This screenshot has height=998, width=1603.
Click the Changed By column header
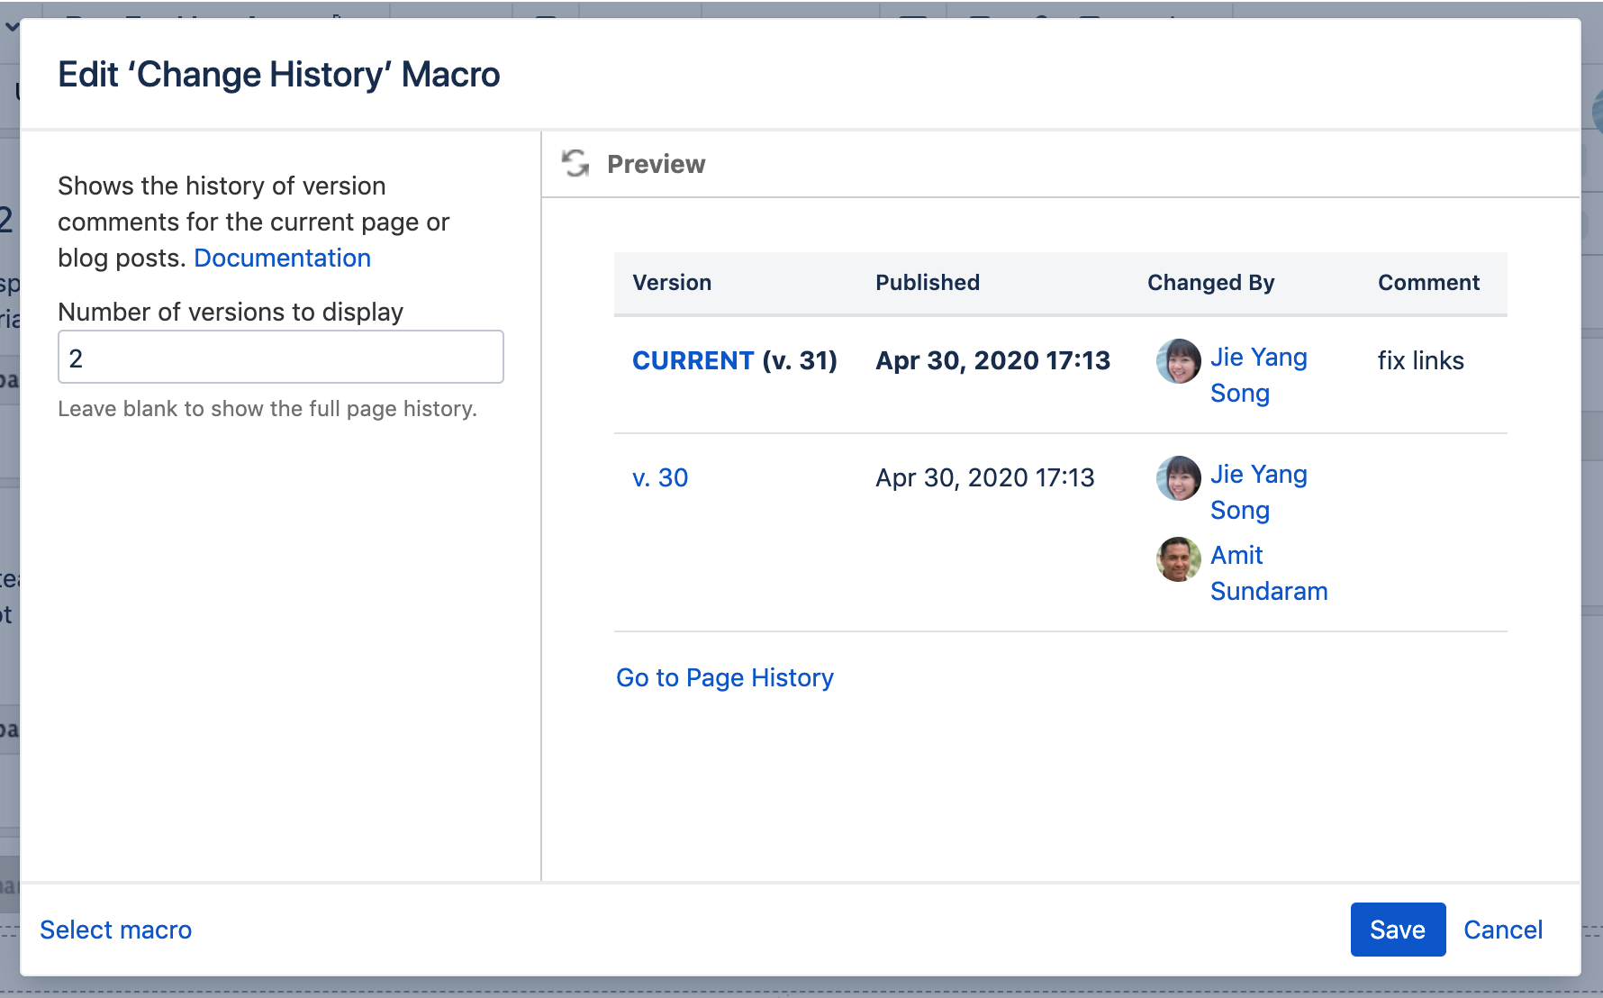click(x=1210, y=283)
